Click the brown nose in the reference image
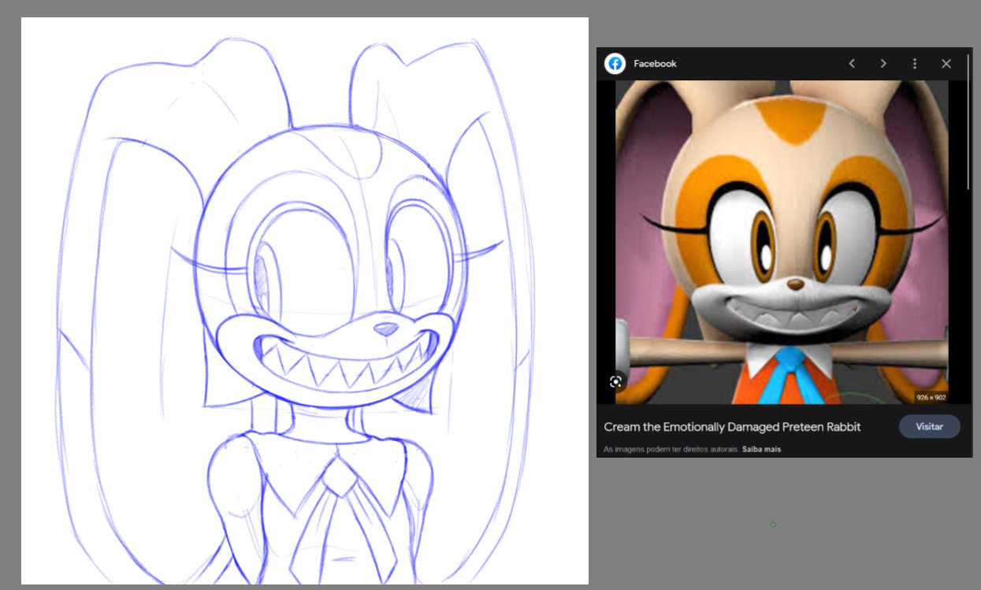Viewport: 981px width, 590px height. tap(797, 283)
